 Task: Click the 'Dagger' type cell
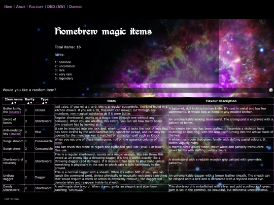(45, 177)
